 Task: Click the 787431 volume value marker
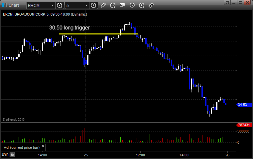coord(244,125)
